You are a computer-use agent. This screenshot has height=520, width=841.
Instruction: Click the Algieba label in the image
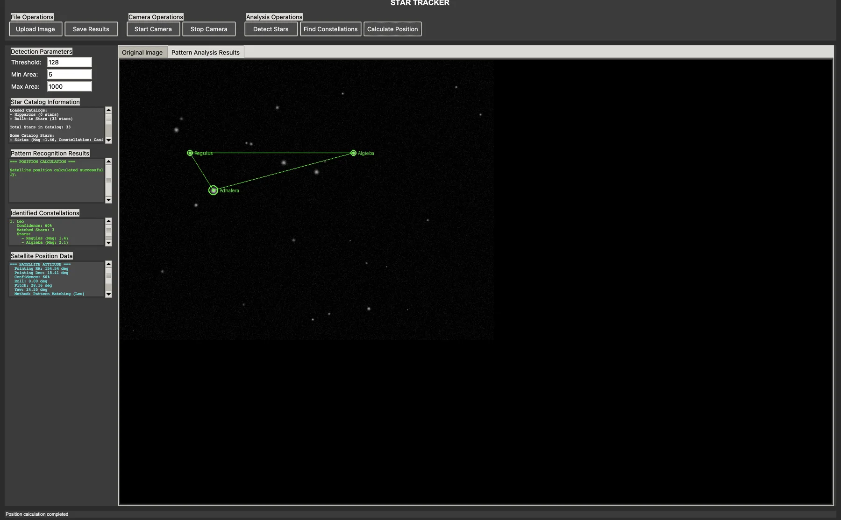(366, 153)
